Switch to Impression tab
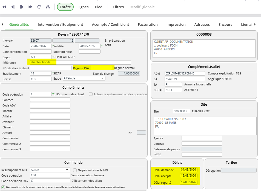Viewport: 261px width, 193px height. [176, 24]
